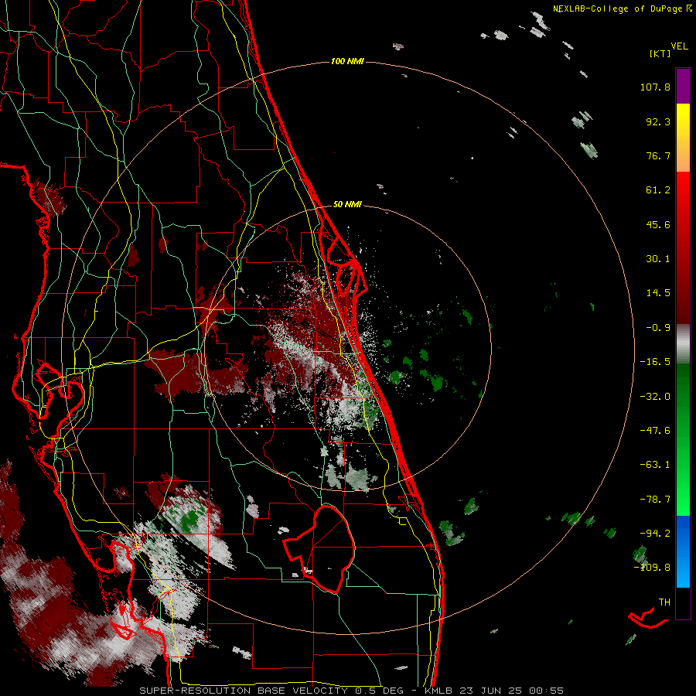Click the NEXLAB-College of DuPage title text
The height and width of the screenshot is (696, 696).
[617, 9]
